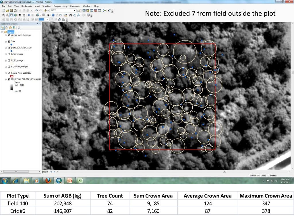
Task: Open the map scale dropdown
Action: [x=75, y=10]
